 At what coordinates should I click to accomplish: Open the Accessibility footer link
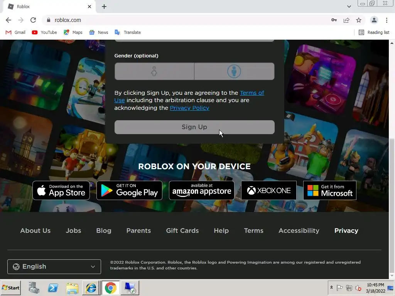tap(299, 230)
